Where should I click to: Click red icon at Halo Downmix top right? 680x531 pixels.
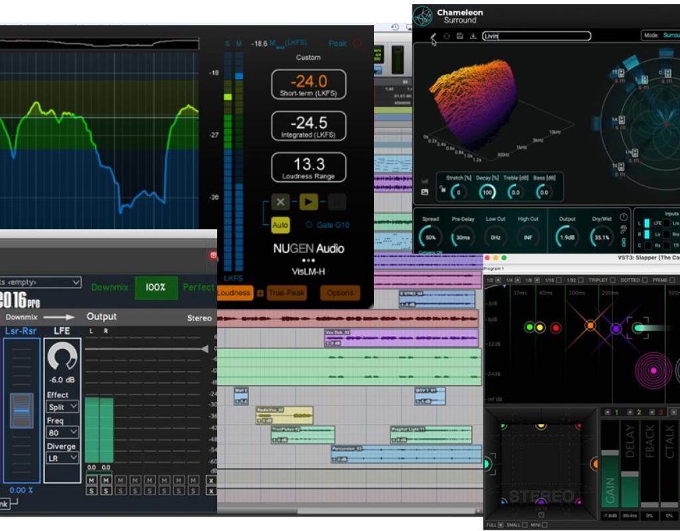213,256
